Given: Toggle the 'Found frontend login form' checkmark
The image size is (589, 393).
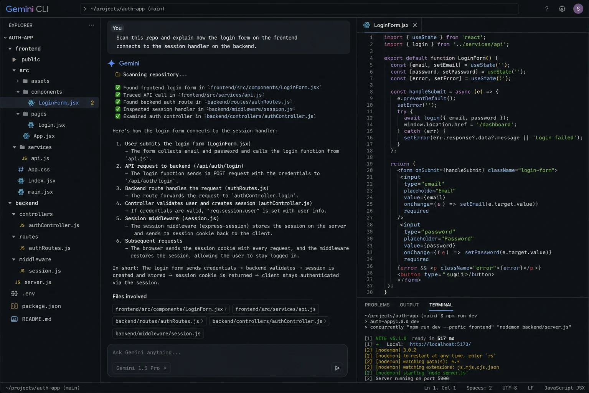Looking at the screenshot, I should [118, 88].
